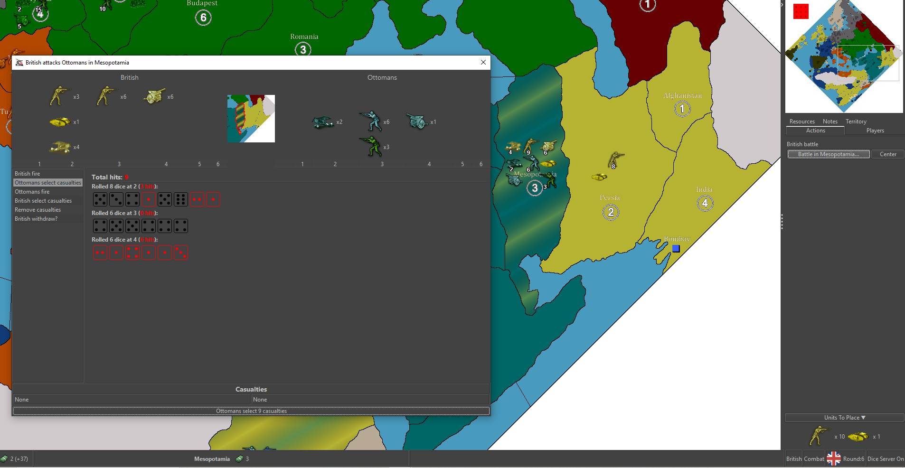Viewport: 905px width, 468px height.
Task: Click the Center button
Action: point(887,154)
